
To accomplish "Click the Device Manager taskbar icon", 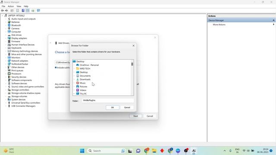I will 194,151.
